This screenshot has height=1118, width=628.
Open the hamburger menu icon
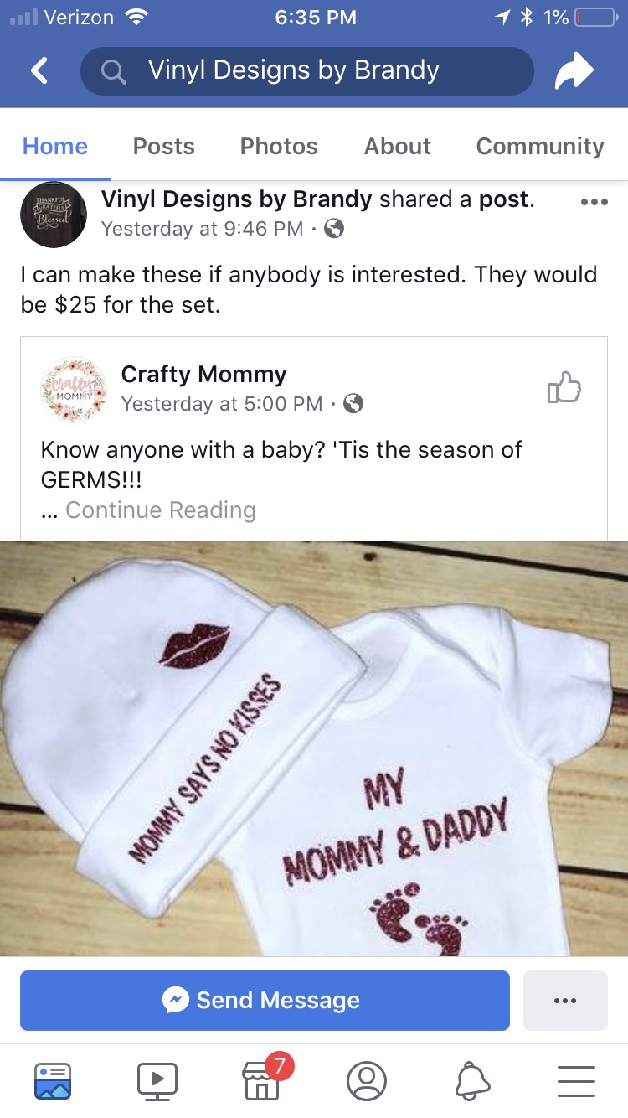tap(576, 1080)
